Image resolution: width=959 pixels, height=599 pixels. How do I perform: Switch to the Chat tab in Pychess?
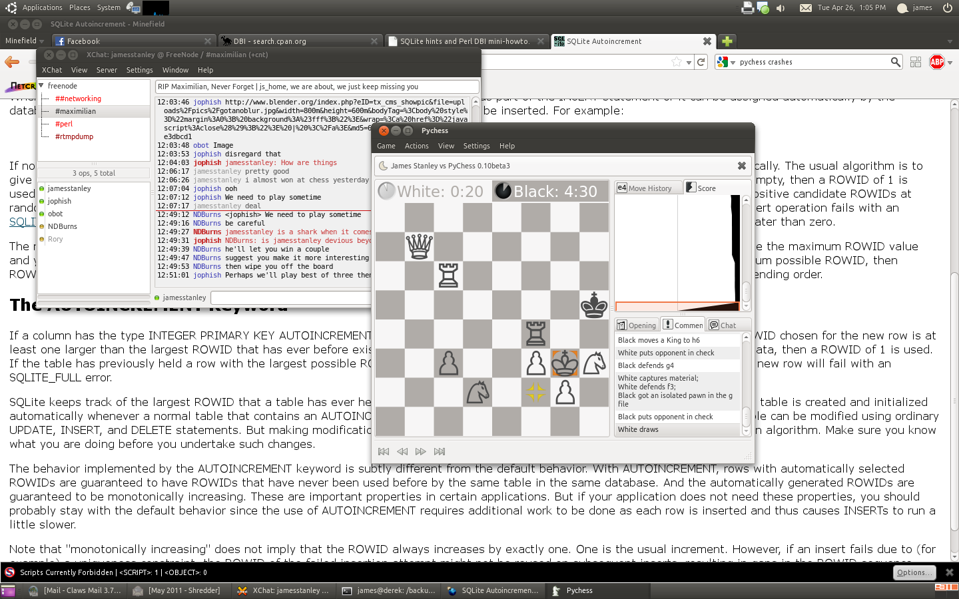coord(723,325)
